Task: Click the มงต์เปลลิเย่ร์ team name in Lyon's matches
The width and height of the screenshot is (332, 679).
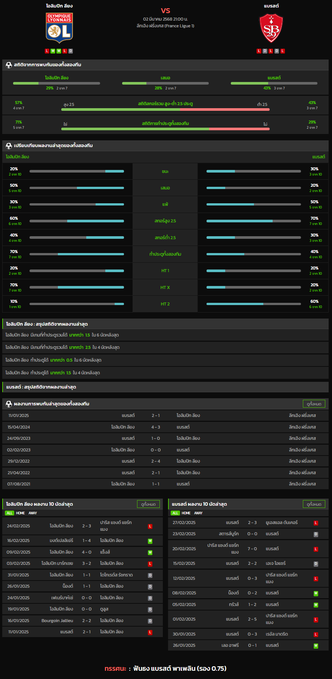Action: click(x=61, y=541)
